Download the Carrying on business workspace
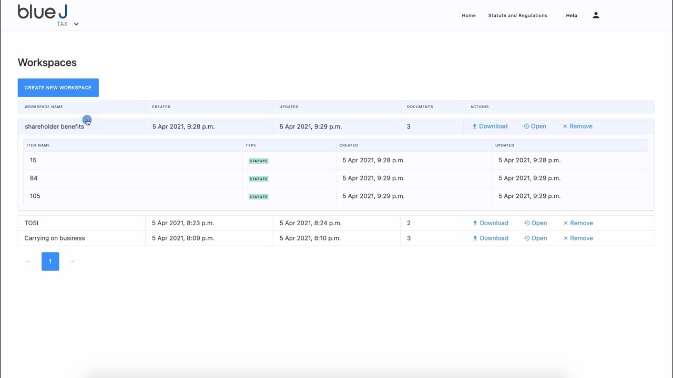This screenshot has width=673, height=378. click(x=490, y=238)
